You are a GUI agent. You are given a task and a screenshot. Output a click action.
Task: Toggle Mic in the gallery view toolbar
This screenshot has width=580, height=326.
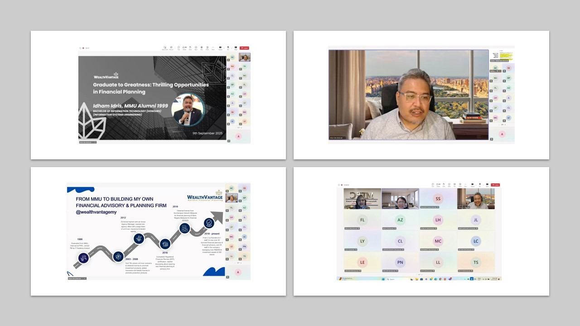click(480, 185)
